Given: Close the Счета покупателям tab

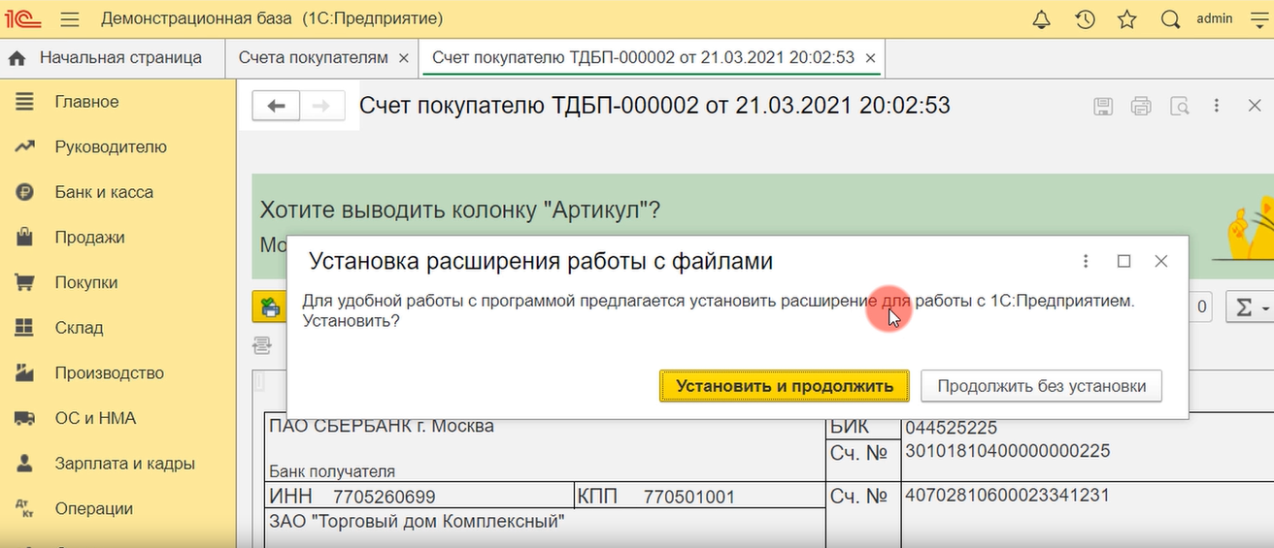Looking at the screenshot, I should (x=404, y=58).
